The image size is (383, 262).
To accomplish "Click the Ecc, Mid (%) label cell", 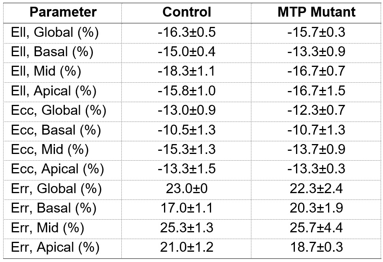I will (50, 150).
